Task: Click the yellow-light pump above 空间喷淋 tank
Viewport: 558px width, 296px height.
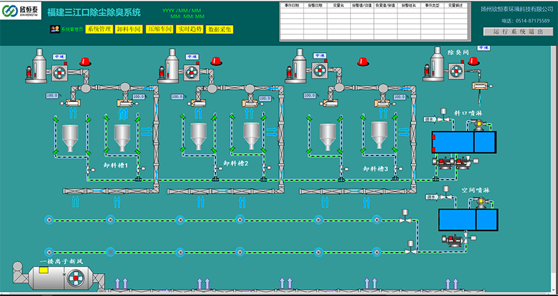Action: pyautogui.click(x=481, y=203)
